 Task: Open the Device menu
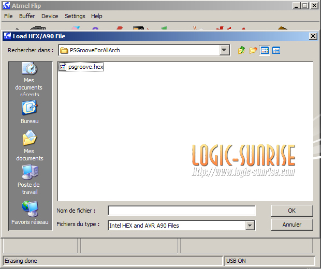click(x=50, y=16)
